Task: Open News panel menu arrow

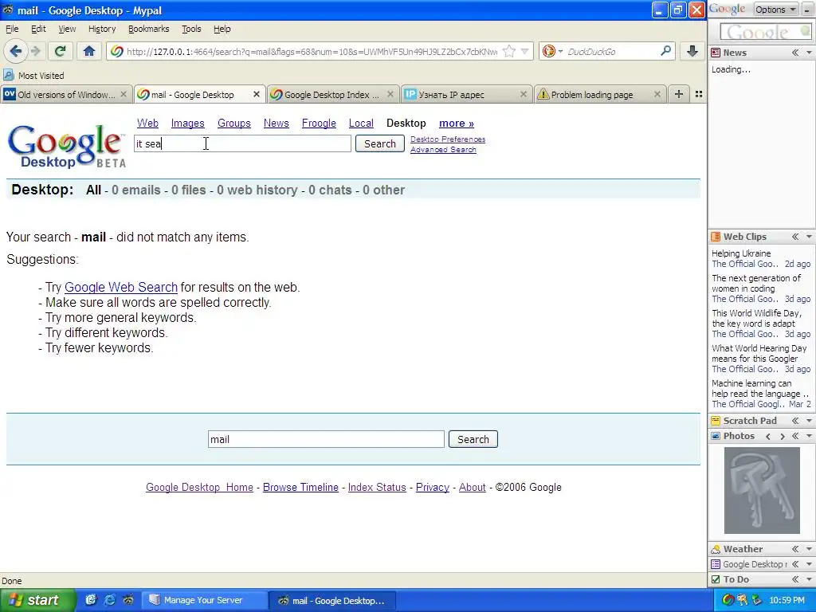Action: coord(810,53)
